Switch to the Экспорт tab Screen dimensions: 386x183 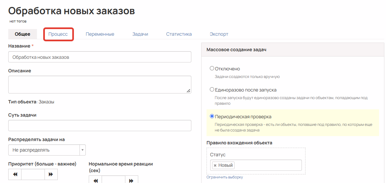click(219, 34)
